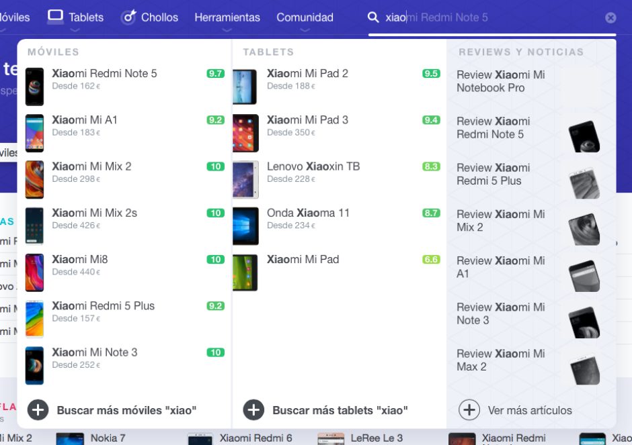The image size is (632, 445).
Task: Expand the Herramientas dropdown menu
Action: (227, 17)
